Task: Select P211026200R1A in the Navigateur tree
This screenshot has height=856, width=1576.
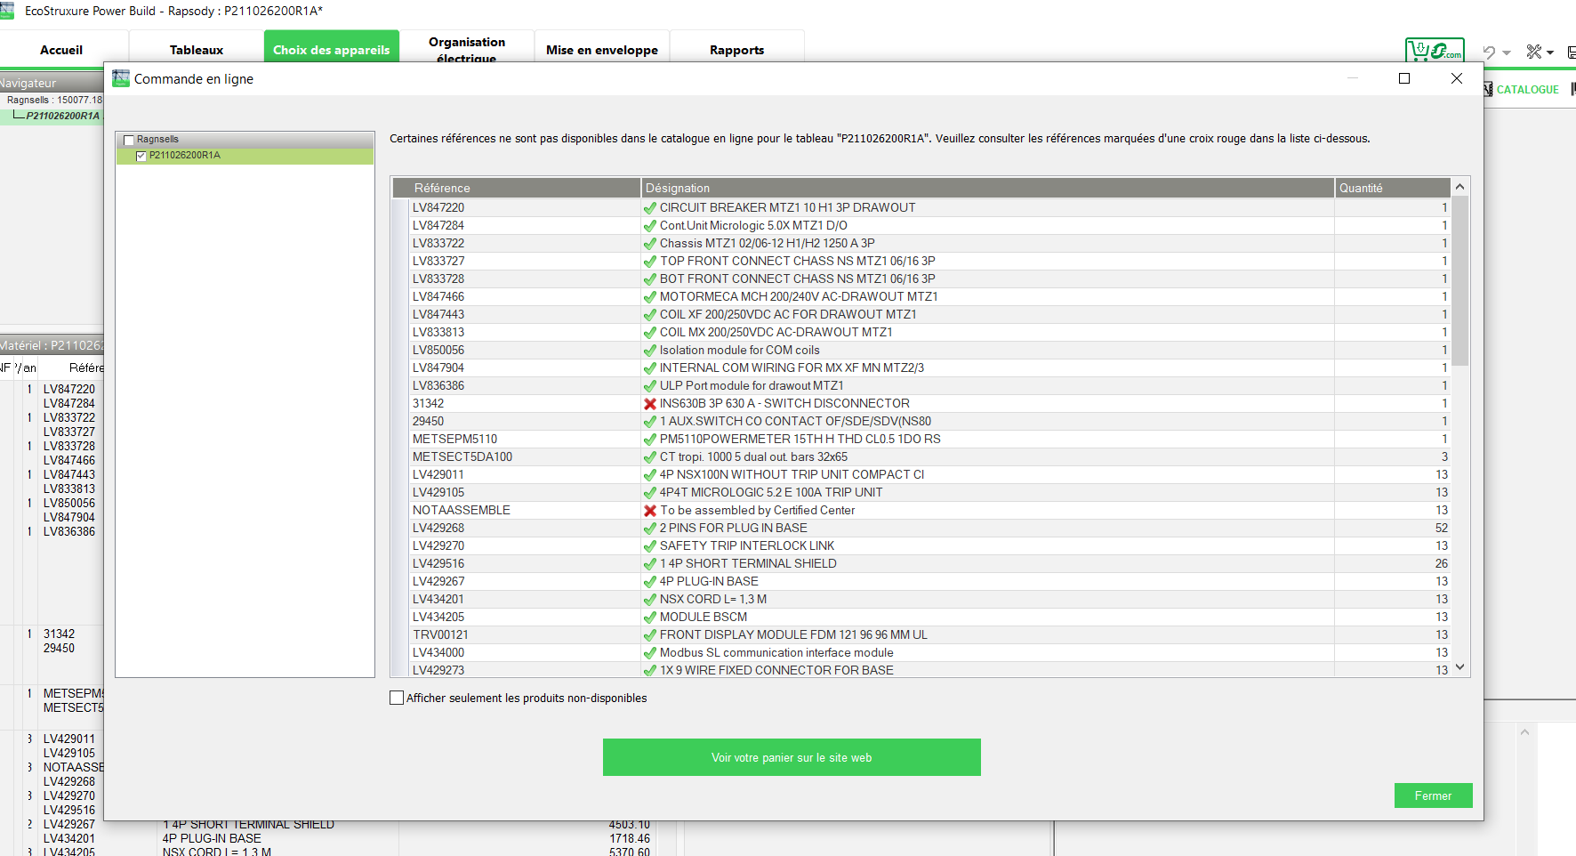Action: [63, 116]
